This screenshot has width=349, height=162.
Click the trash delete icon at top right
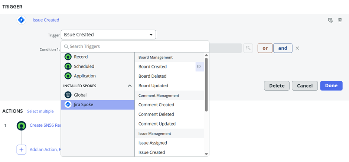[340, 20]
